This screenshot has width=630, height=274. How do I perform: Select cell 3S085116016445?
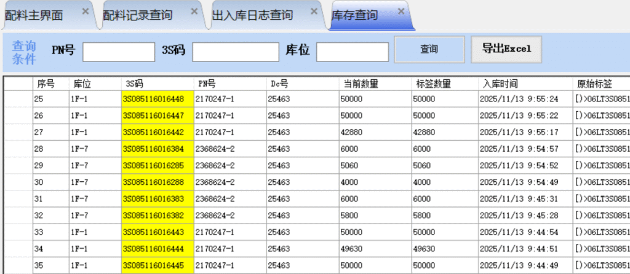tap(157, 265)
